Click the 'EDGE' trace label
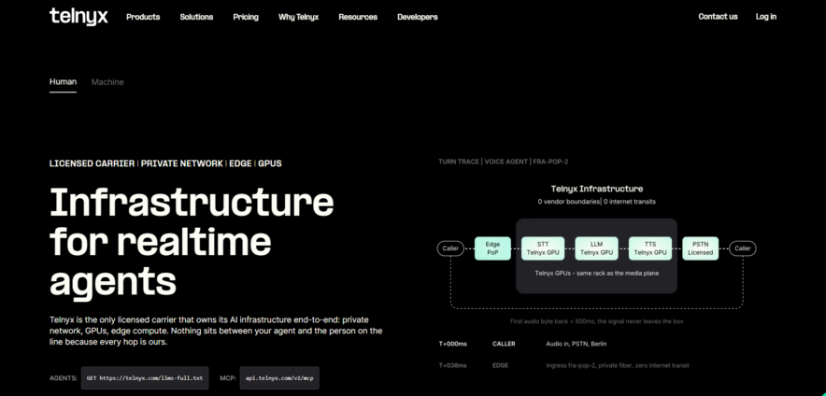 click(501, 365)
